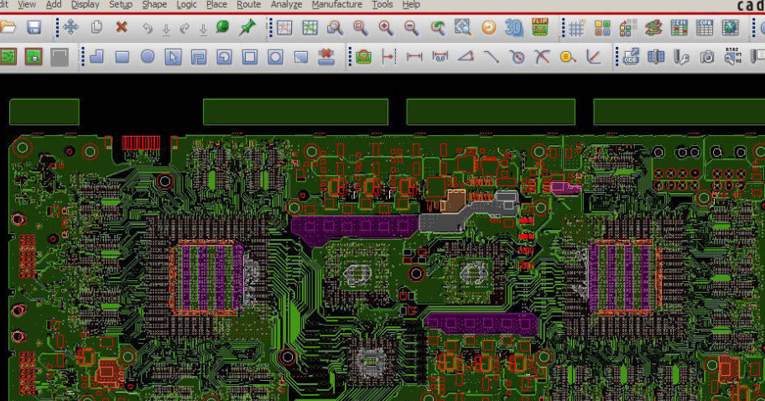The height and width of the screenshot is (401, 765).
Task: Click the camera snapshot icon
Action: click(707, 57)
